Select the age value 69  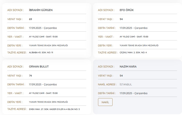[31, 19]
